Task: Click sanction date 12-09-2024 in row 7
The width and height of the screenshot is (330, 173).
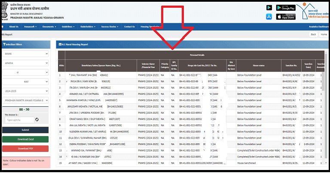Action: tap(309, 113)
